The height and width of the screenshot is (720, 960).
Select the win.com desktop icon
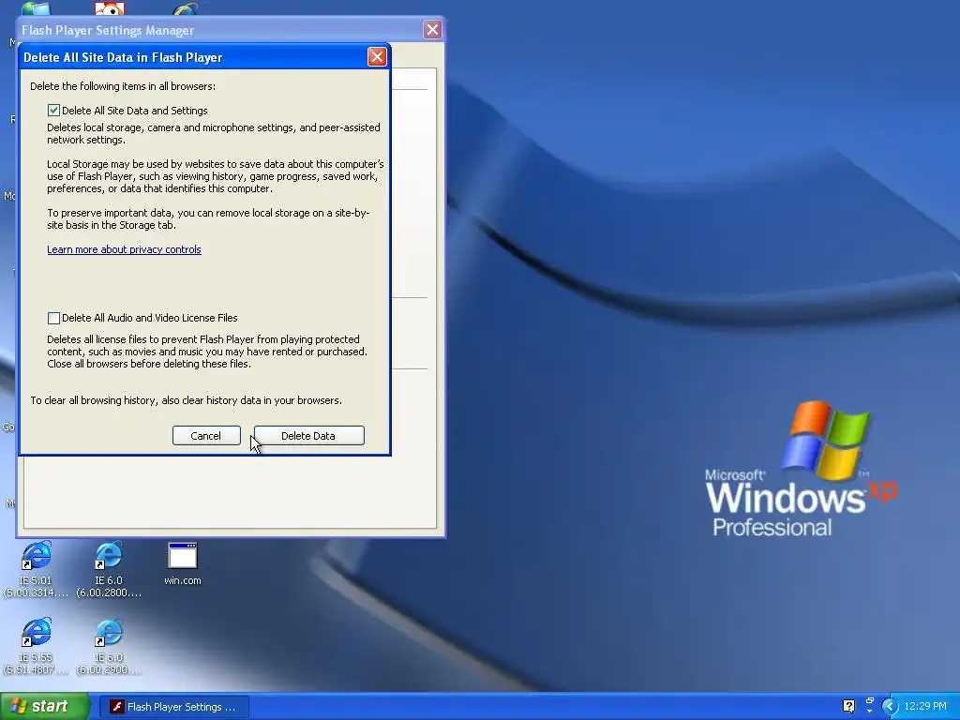[183, 563]
